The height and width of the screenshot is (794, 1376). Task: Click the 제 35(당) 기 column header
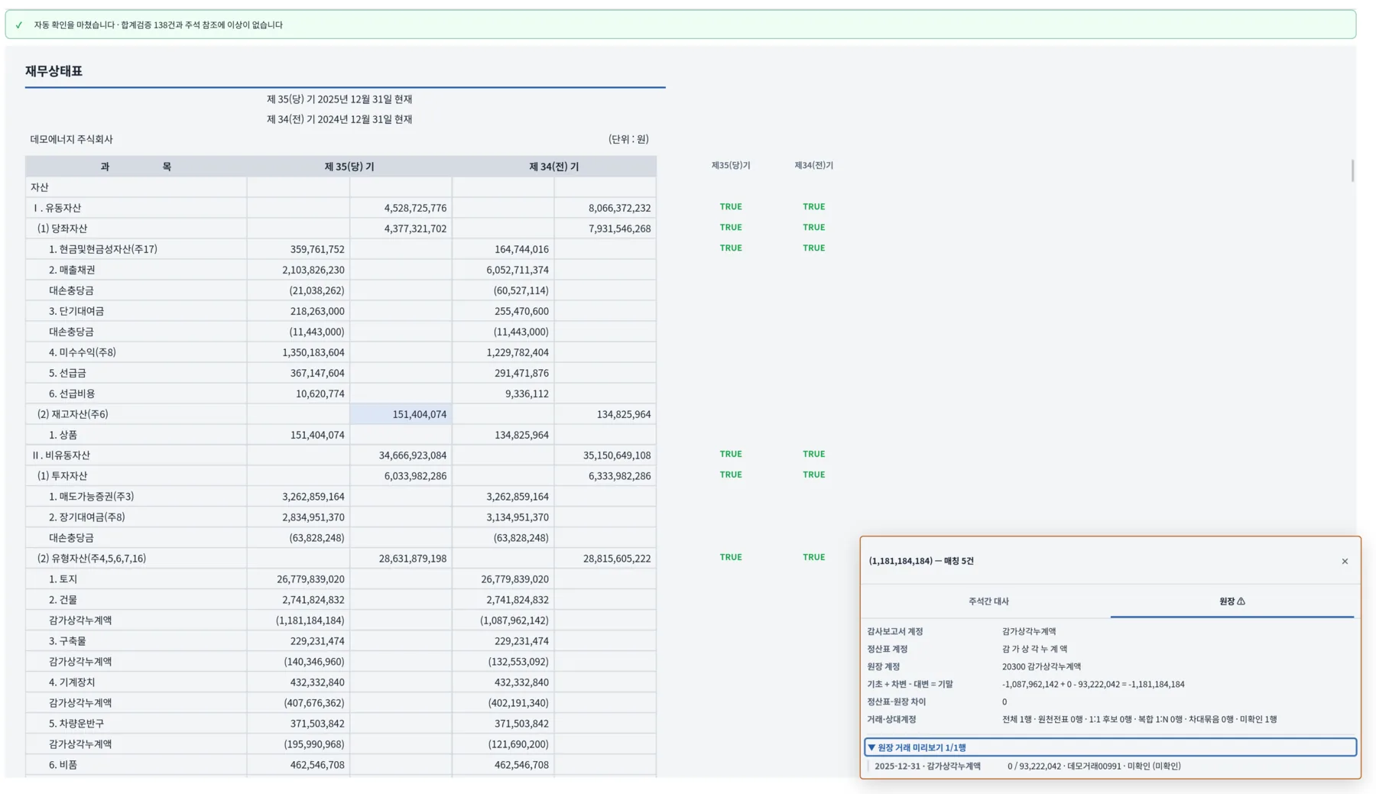(349, 167)
